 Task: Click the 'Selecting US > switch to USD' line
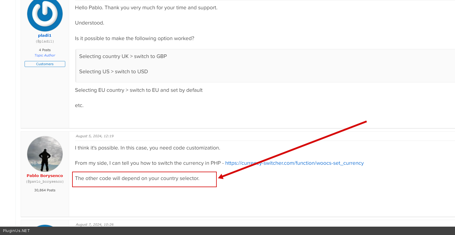click(x=113, y=72)
